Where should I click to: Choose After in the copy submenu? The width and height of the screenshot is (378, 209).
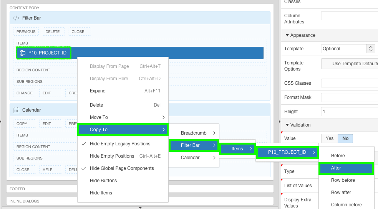(346, 168)
